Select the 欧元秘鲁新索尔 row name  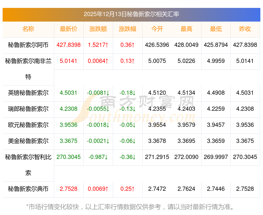click(28, 125)
